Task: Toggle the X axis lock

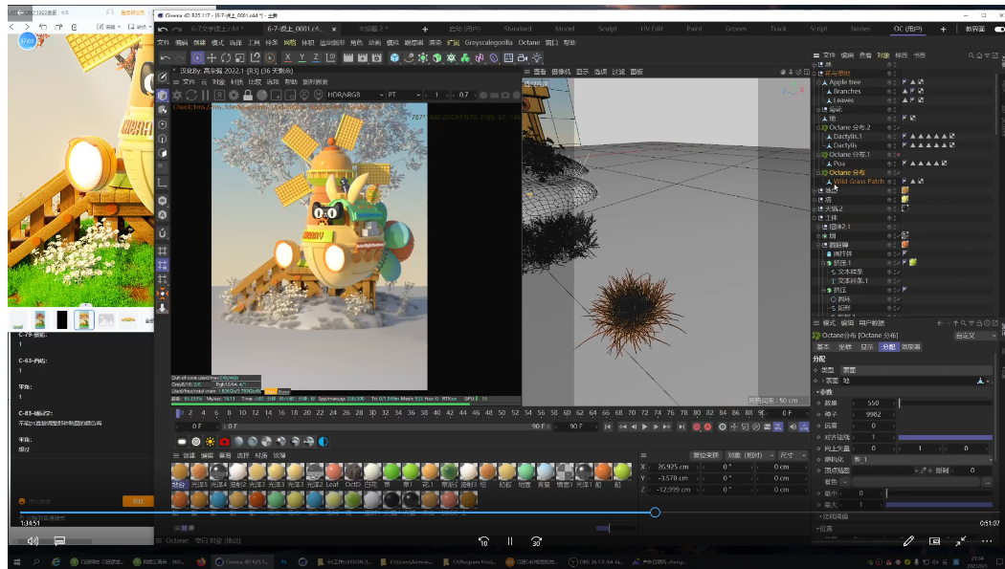Action: pyautogui.click(x=288, y=57)
